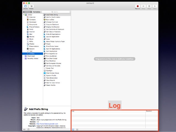Image resolution: width=176 pixels, height=132 pixels.
Task: Click the Hide All Applications icon
Action: click(45, 34)
